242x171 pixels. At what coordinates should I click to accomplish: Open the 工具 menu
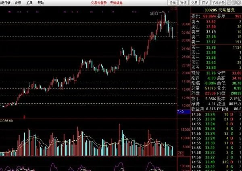point(29,2)
